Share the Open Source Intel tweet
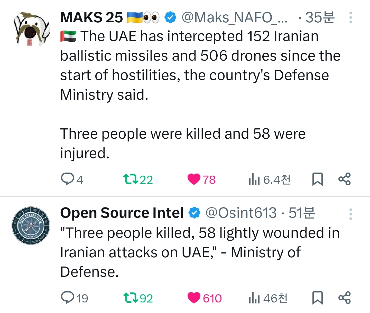The width and height of the screenshot is (370, 313). (345, 298)
